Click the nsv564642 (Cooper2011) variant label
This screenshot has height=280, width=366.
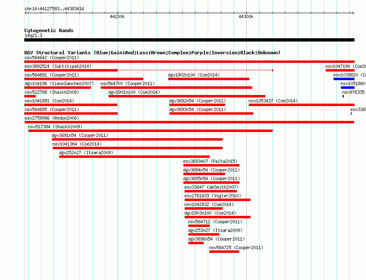click(52, 58)
